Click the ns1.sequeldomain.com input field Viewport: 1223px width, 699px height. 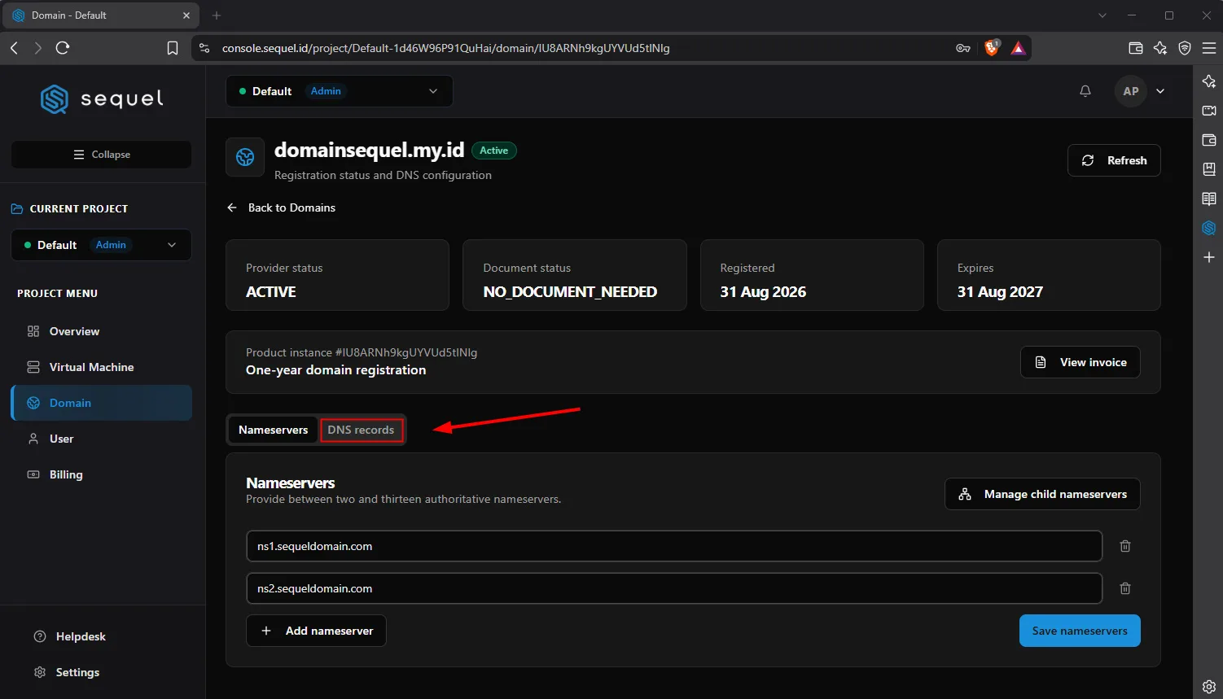pyautogui.click(x=674, y=546)
